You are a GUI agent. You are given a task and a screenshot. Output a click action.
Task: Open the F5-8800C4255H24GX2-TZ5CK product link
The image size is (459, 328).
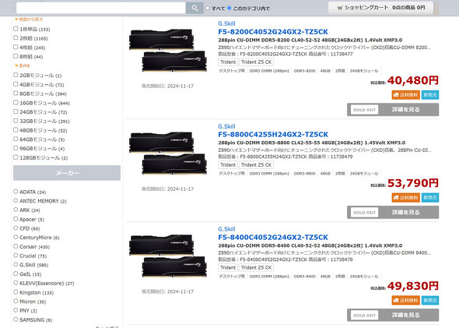tap(273, 134)
